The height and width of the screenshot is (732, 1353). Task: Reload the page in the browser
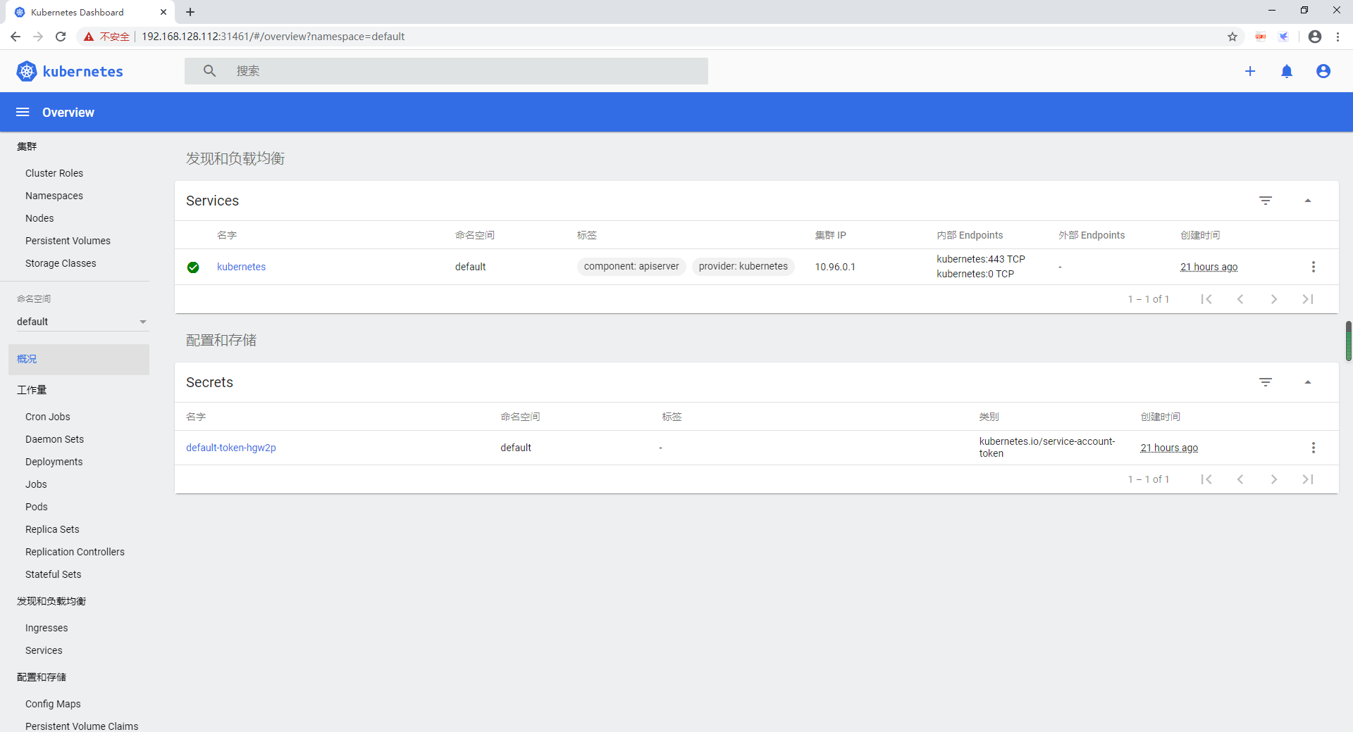[61, 37]
